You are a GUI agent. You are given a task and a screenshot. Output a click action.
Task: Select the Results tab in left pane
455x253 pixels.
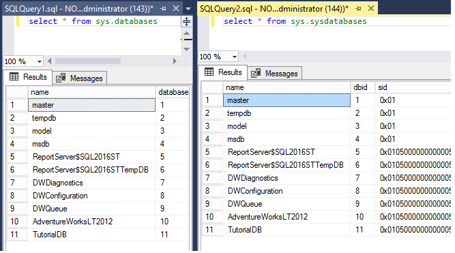[28, 77]
